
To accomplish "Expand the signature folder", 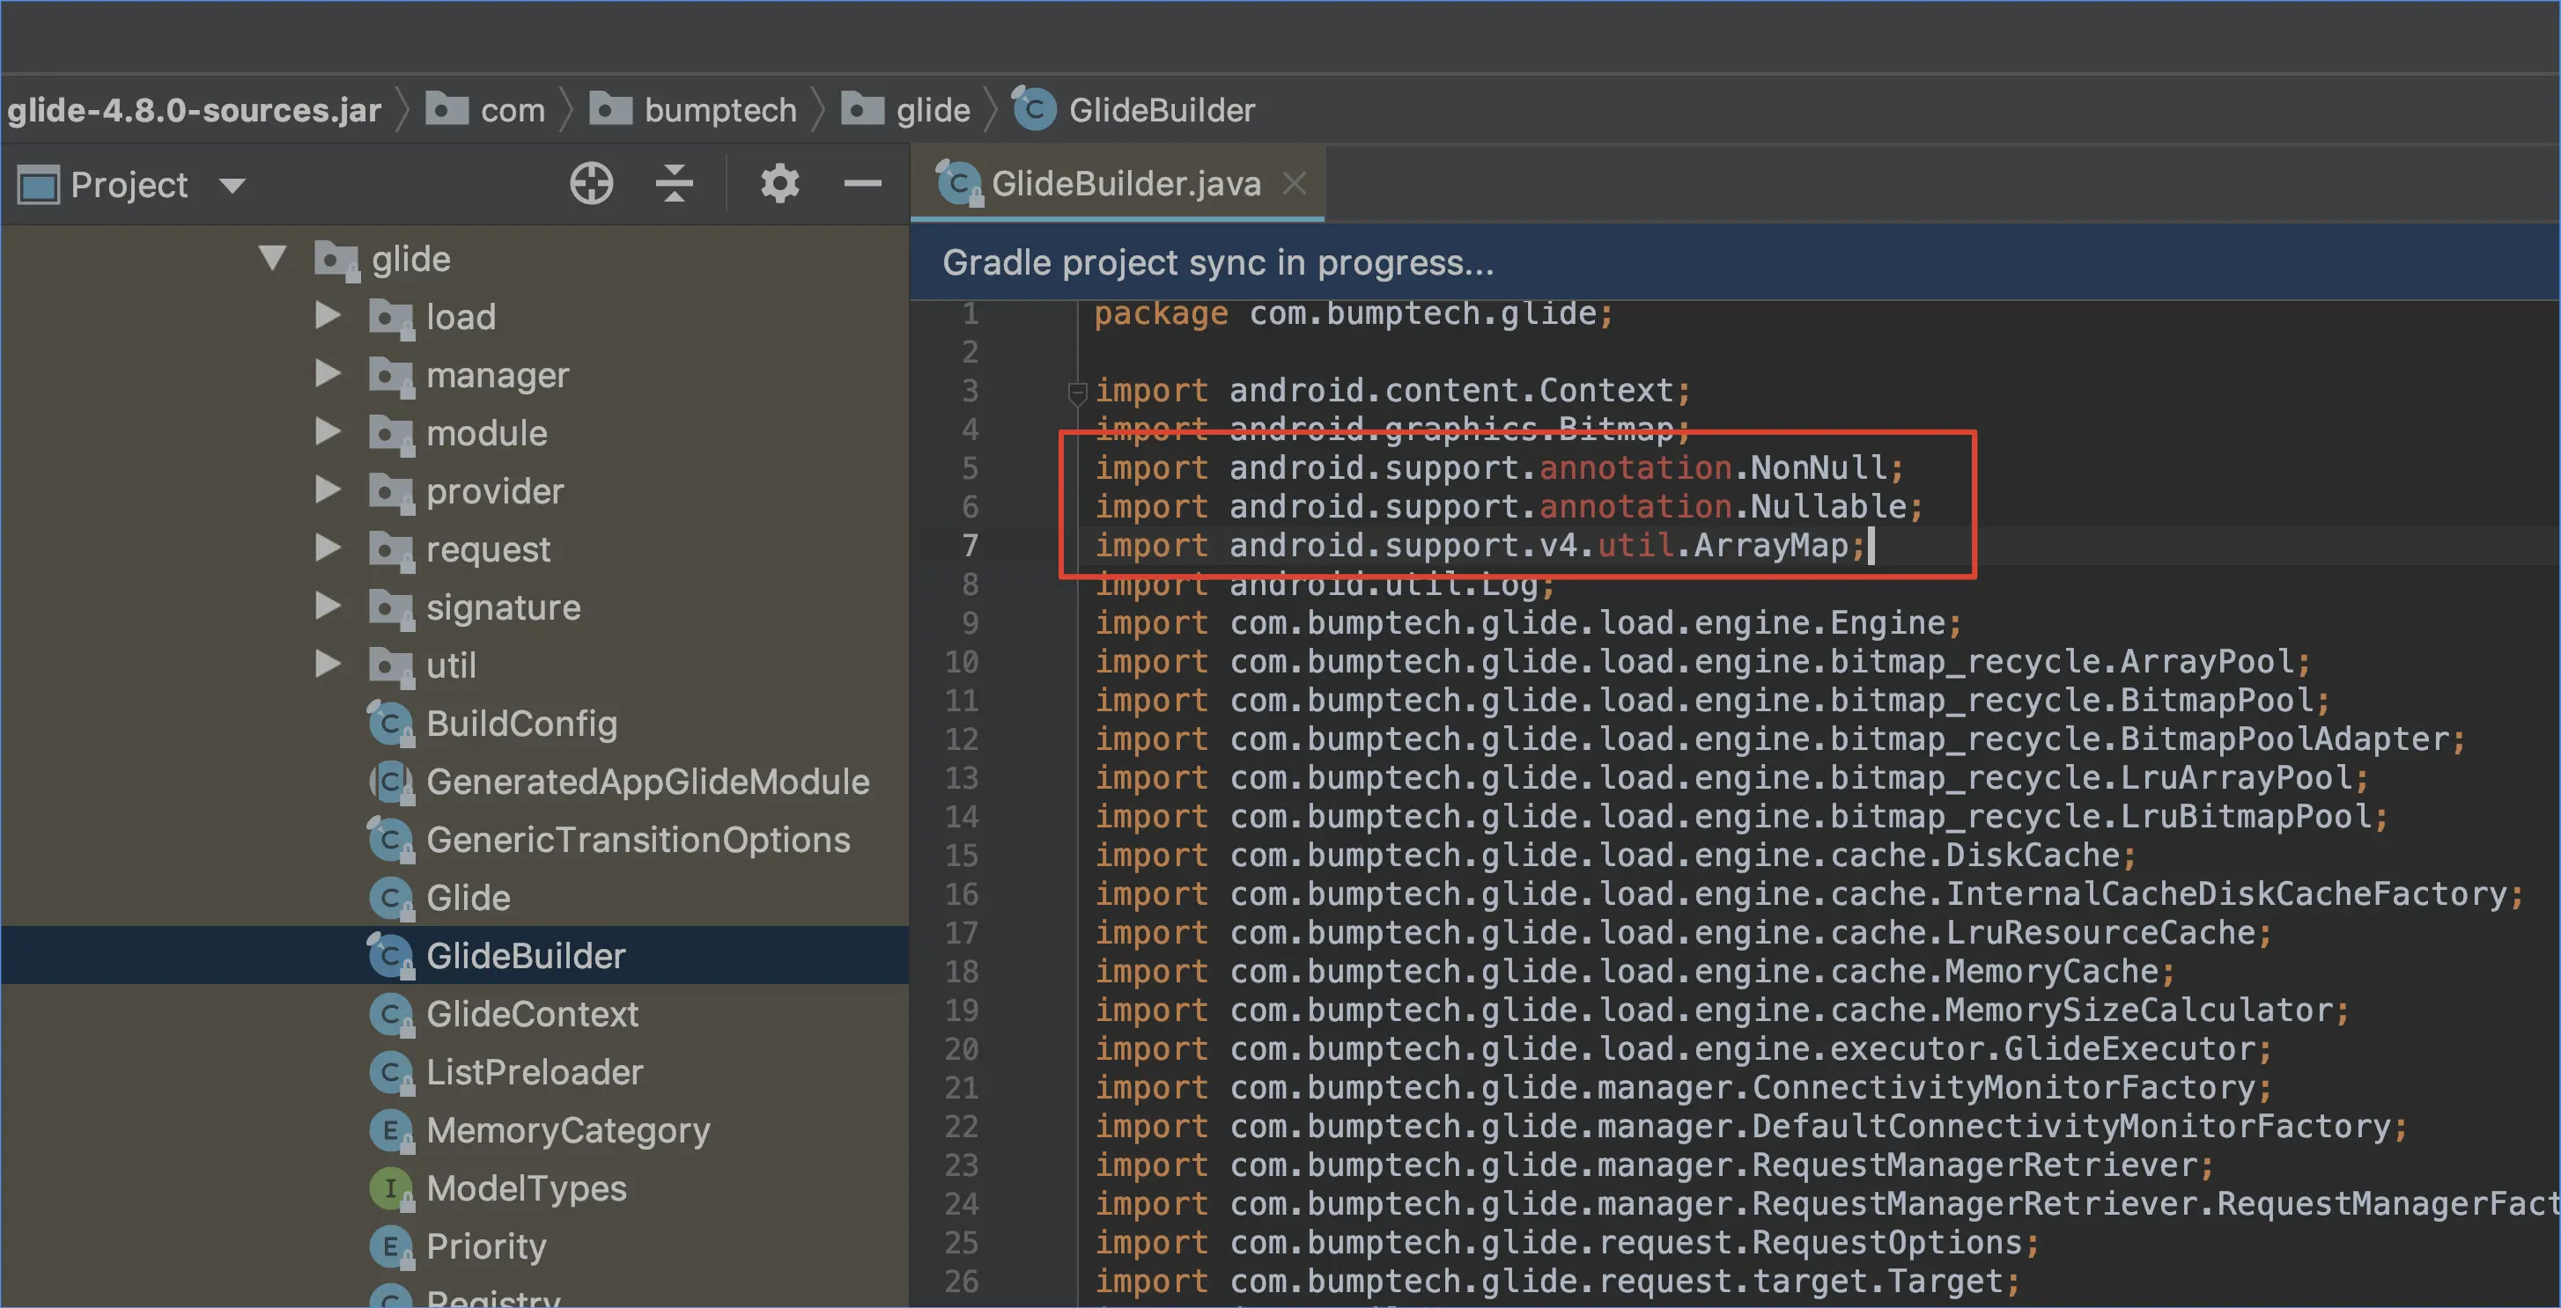I will [x=327, y=606].
